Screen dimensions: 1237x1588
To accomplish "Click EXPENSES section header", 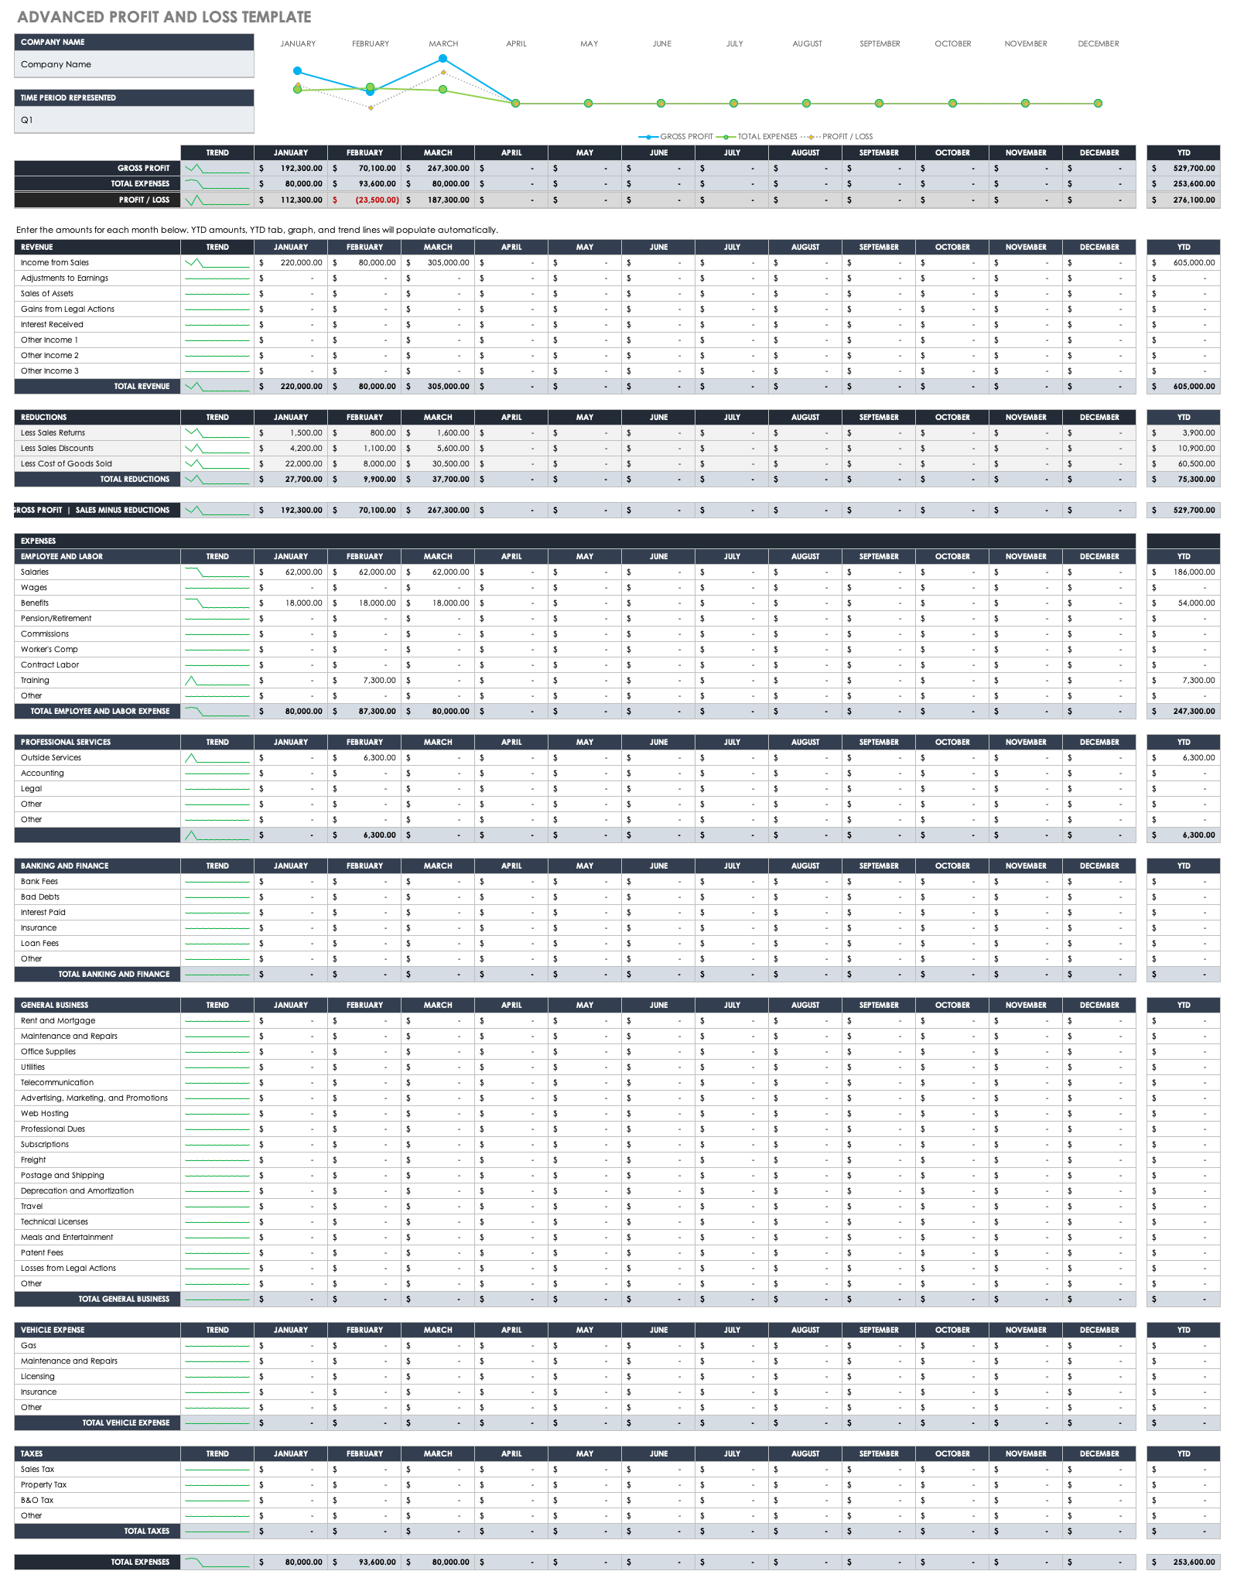I will coord(575,541).
